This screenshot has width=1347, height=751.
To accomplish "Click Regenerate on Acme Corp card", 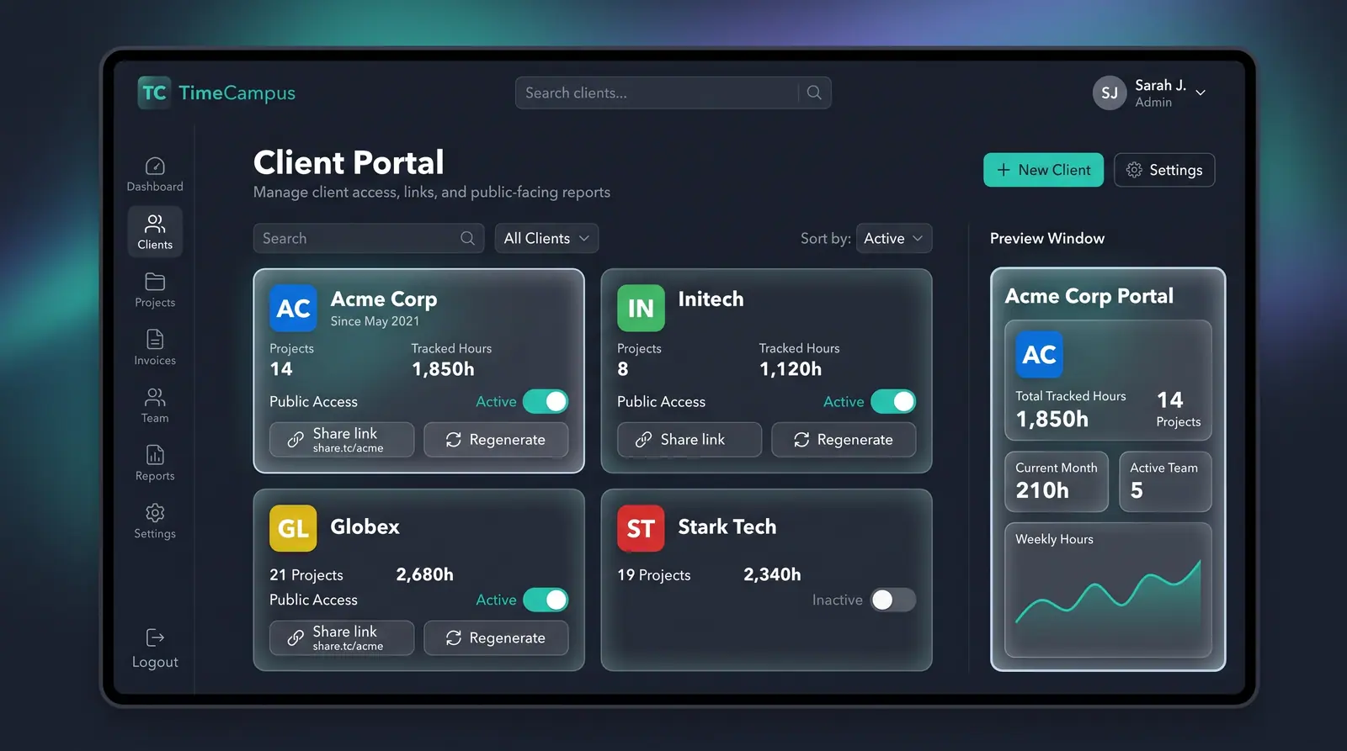I will (x=496, y=439).
